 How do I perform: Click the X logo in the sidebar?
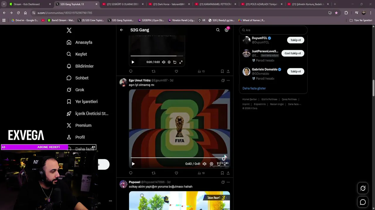coord(69,30)
